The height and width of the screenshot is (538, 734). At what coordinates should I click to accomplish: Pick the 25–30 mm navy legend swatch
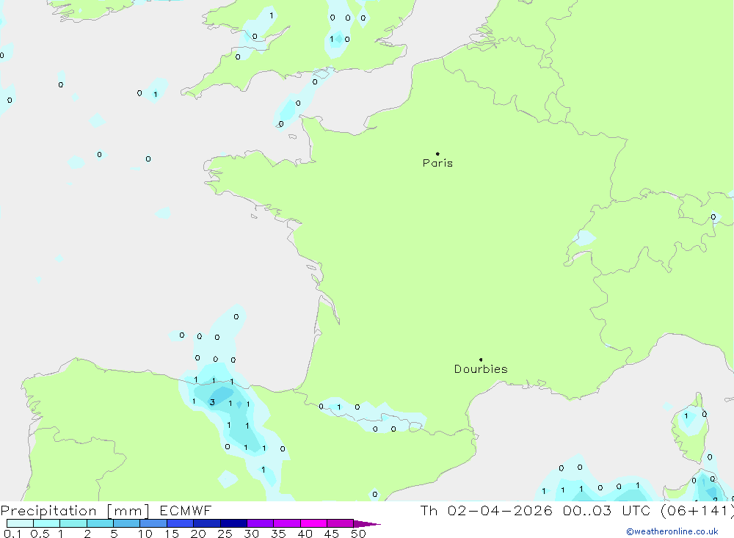[x=233, y=523]
